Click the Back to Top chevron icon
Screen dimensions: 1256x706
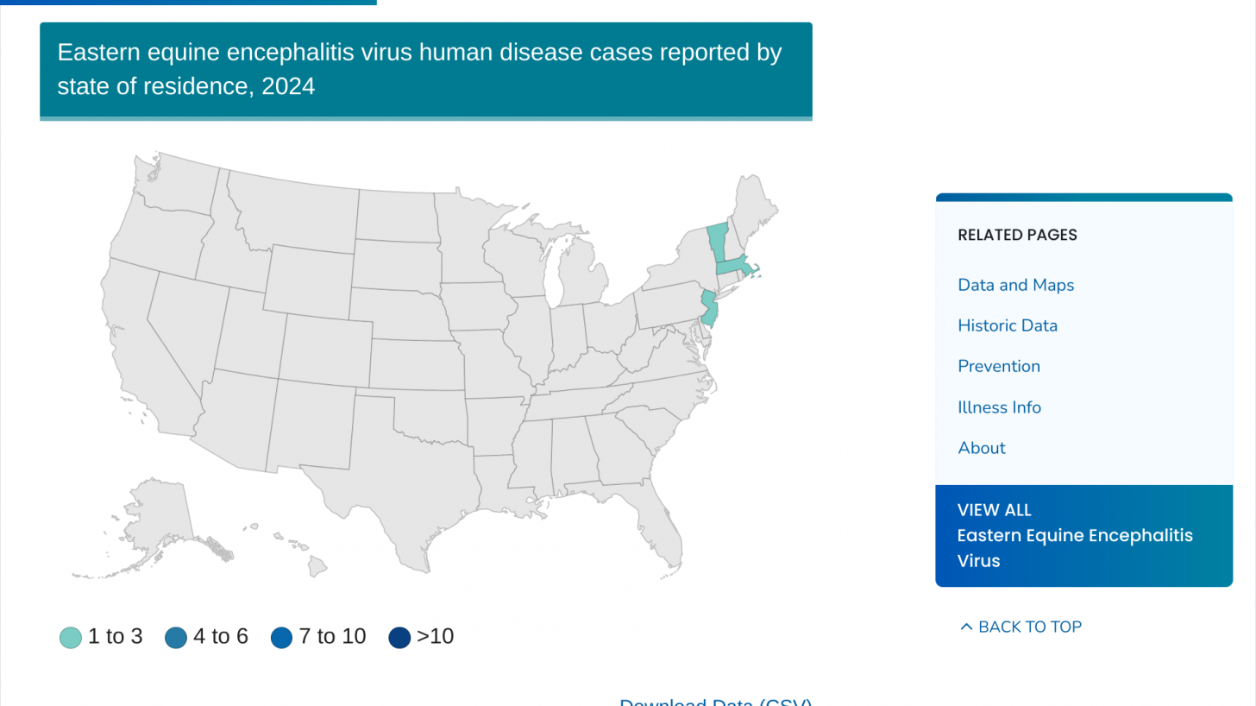tap(966, 627)
